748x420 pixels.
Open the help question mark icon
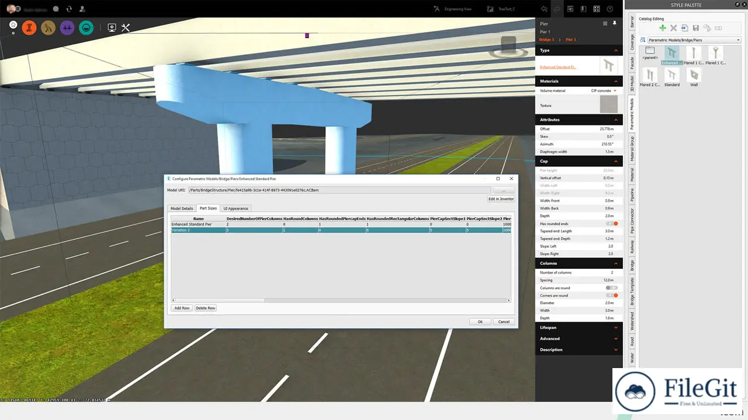tap(610, 9)
